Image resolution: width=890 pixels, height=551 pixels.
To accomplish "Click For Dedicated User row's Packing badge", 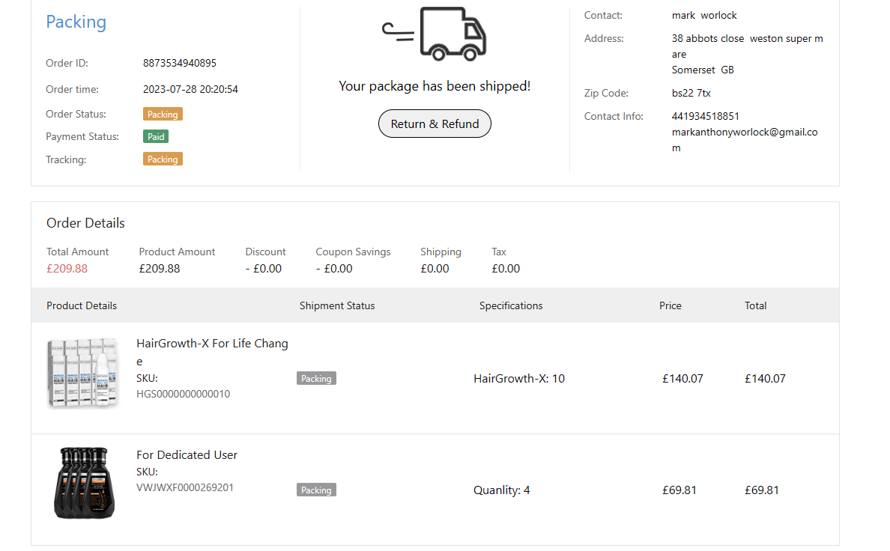I will (x=316, y=490).
